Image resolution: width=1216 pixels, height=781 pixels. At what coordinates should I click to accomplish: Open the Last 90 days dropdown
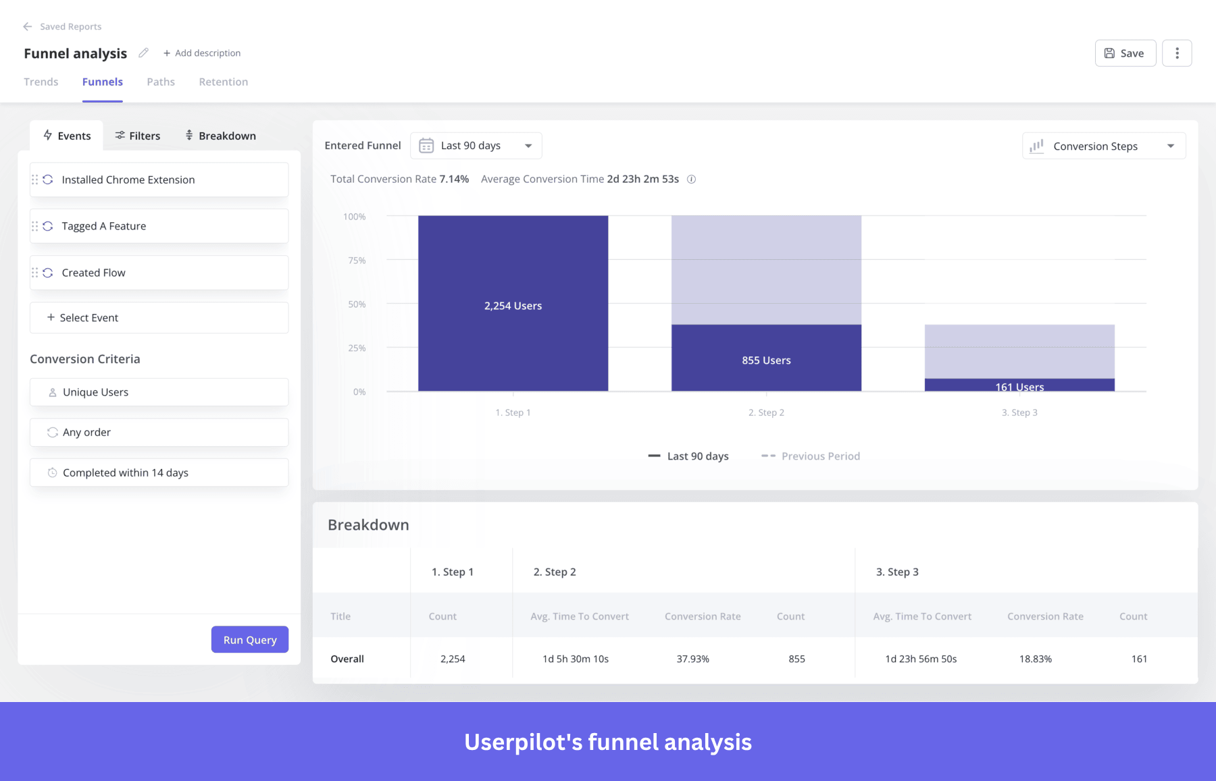(x=476, y=145)
